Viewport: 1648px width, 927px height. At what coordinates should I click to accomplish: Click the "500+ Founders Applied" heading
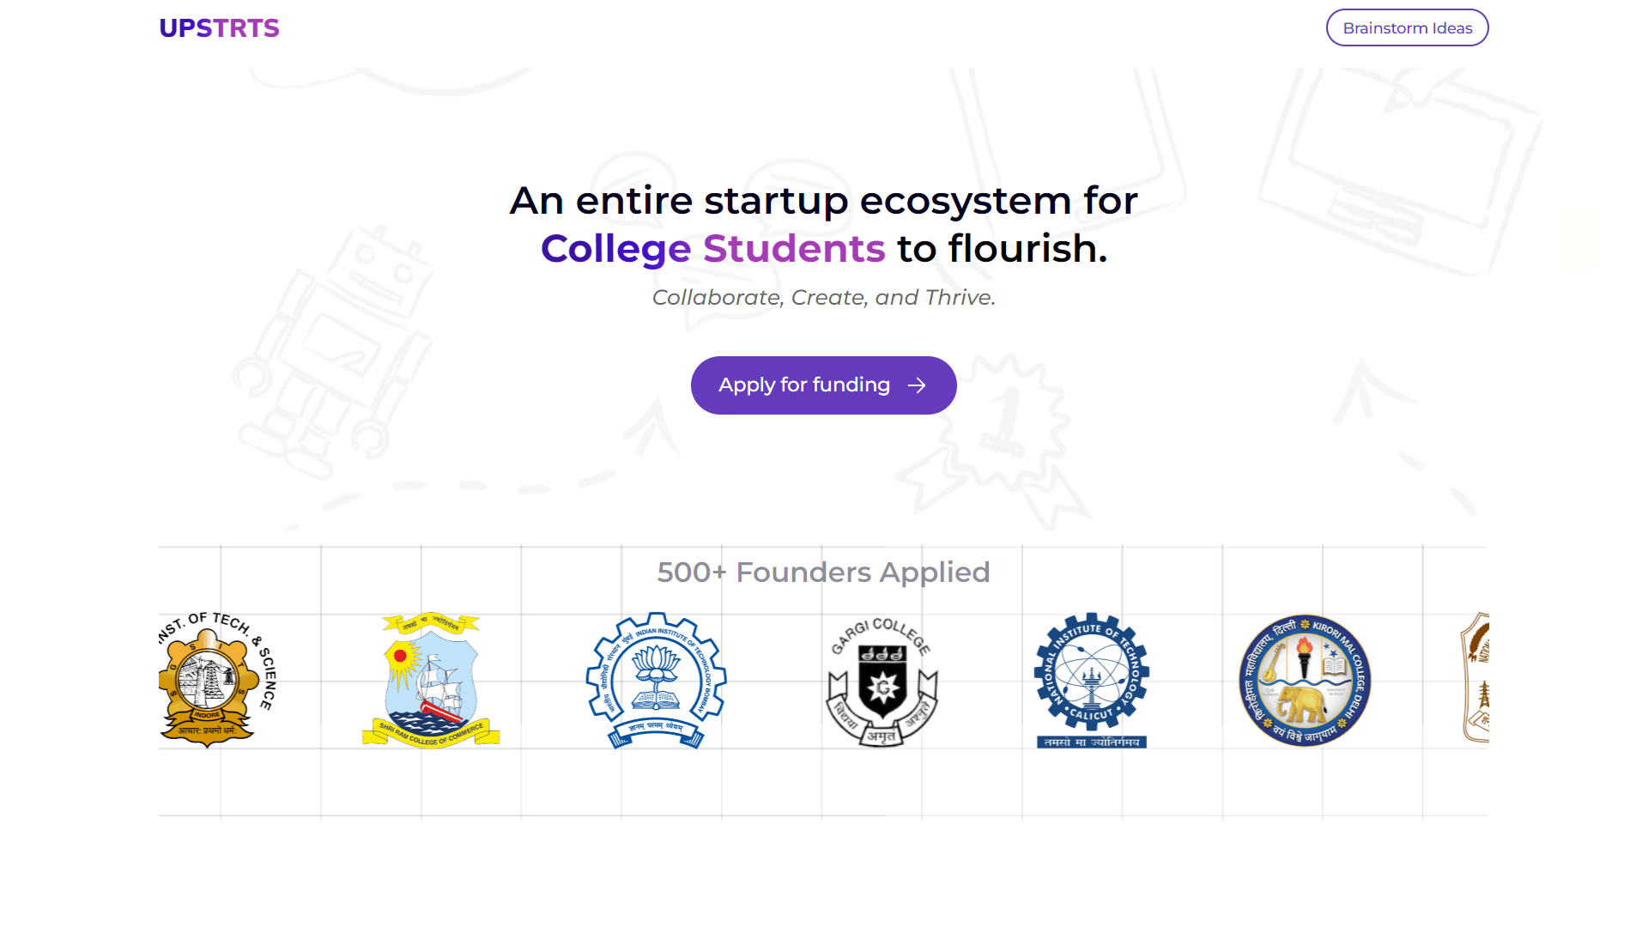pos(823,573)
